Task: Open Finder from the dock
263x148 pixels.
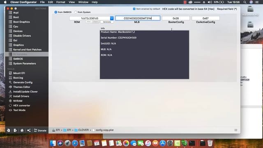Action: [53, 143]
